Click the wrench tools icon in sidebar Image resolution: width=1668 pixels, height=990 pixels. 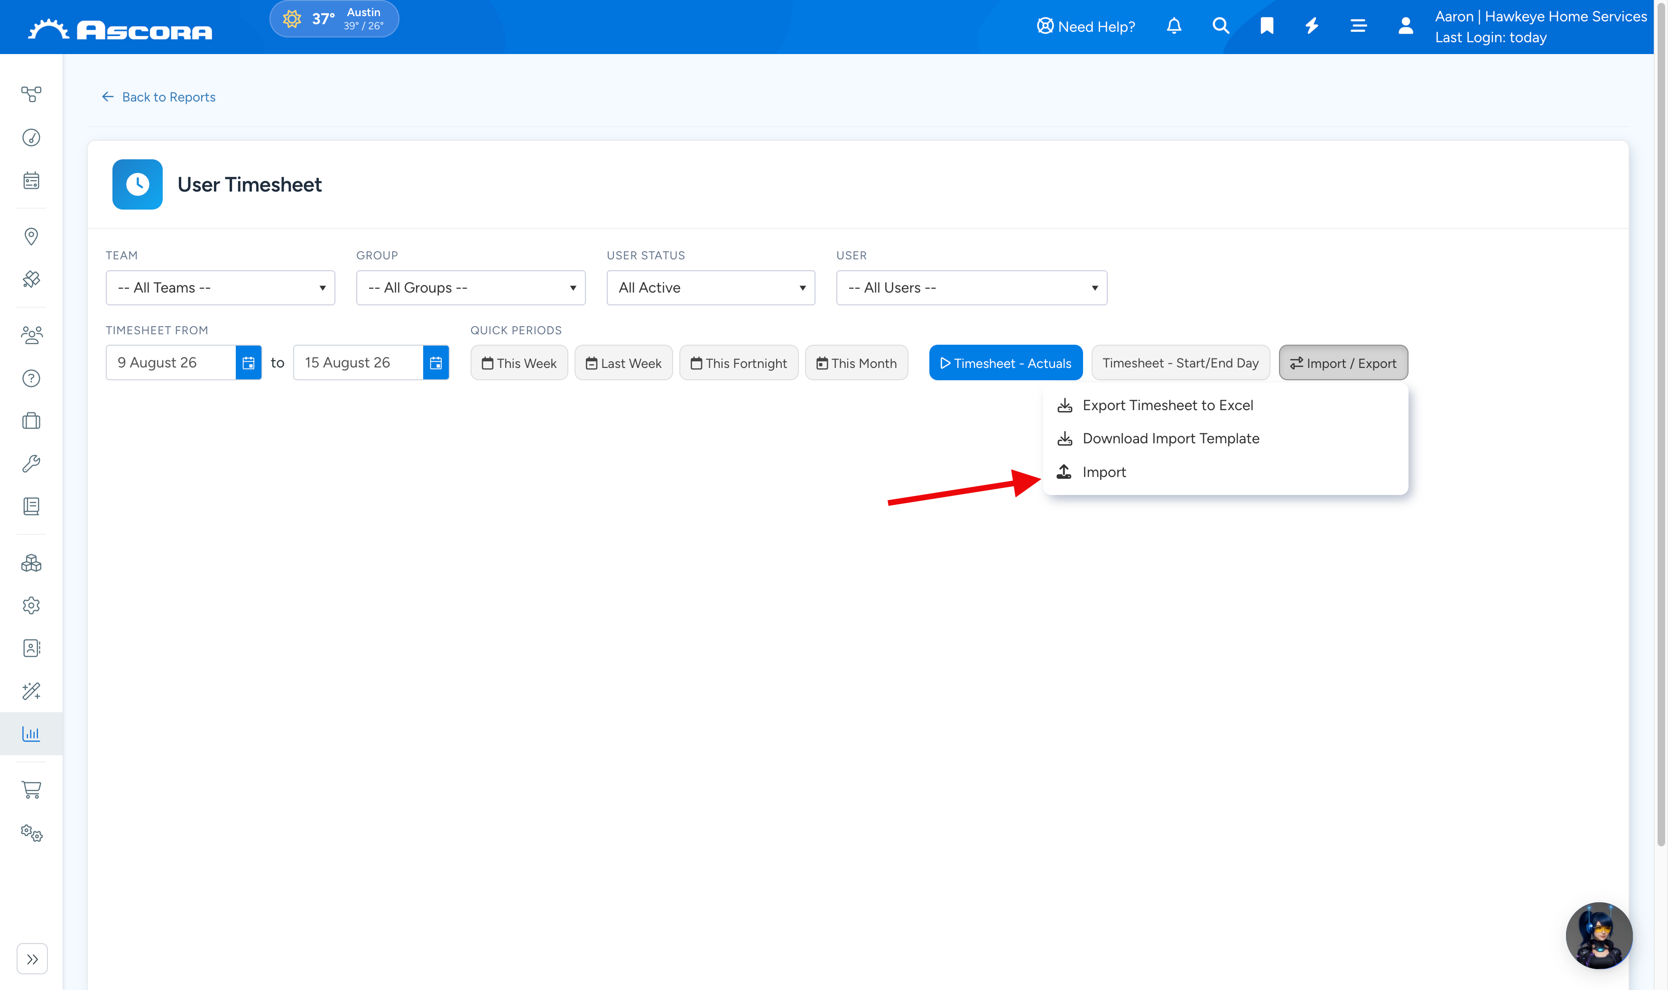click(x=31, y=463)
